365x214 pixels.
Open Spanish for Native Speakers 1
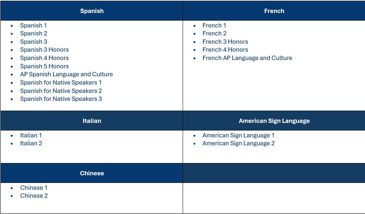click(x=61, y=82)
